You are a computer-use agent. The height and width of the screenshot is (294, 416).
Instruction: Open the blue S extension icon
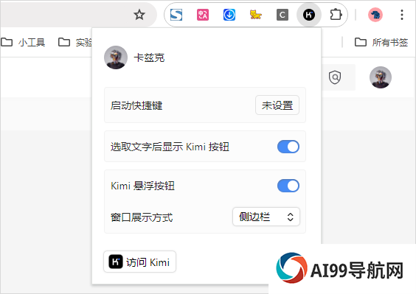coord(176,15)
